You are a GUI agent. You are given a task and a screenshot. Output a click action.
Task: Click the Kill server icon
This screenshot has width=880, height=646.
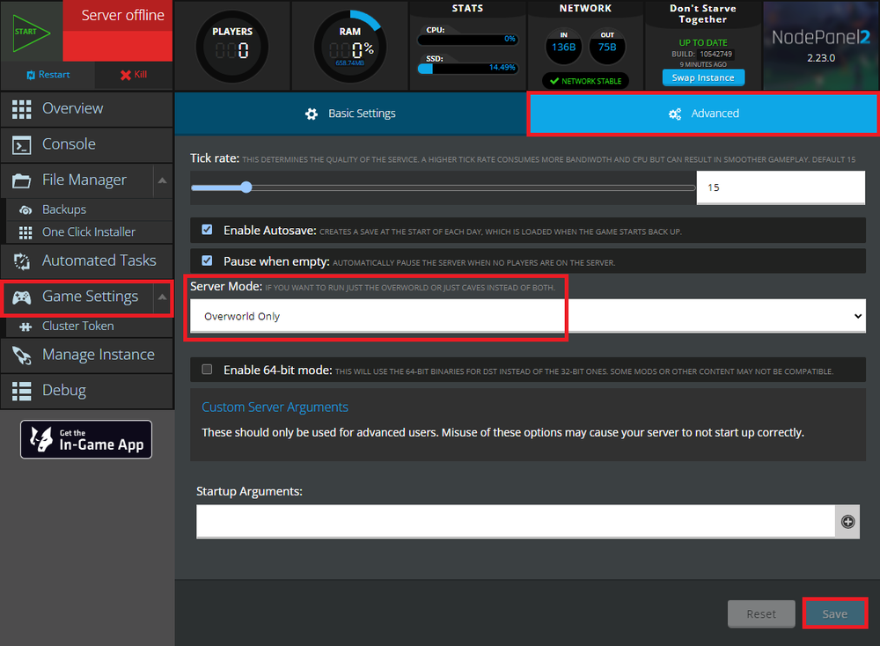click(126, 75)
